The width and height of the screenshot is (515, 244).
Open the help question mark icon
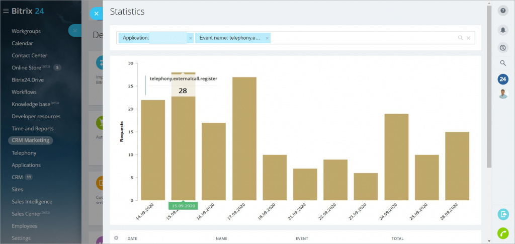503,11
